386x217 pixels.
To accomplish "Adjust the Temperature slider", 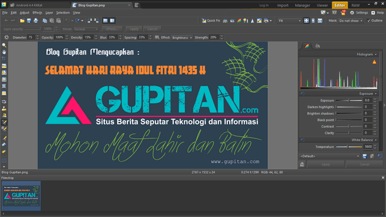I will [x=349, y=147].
